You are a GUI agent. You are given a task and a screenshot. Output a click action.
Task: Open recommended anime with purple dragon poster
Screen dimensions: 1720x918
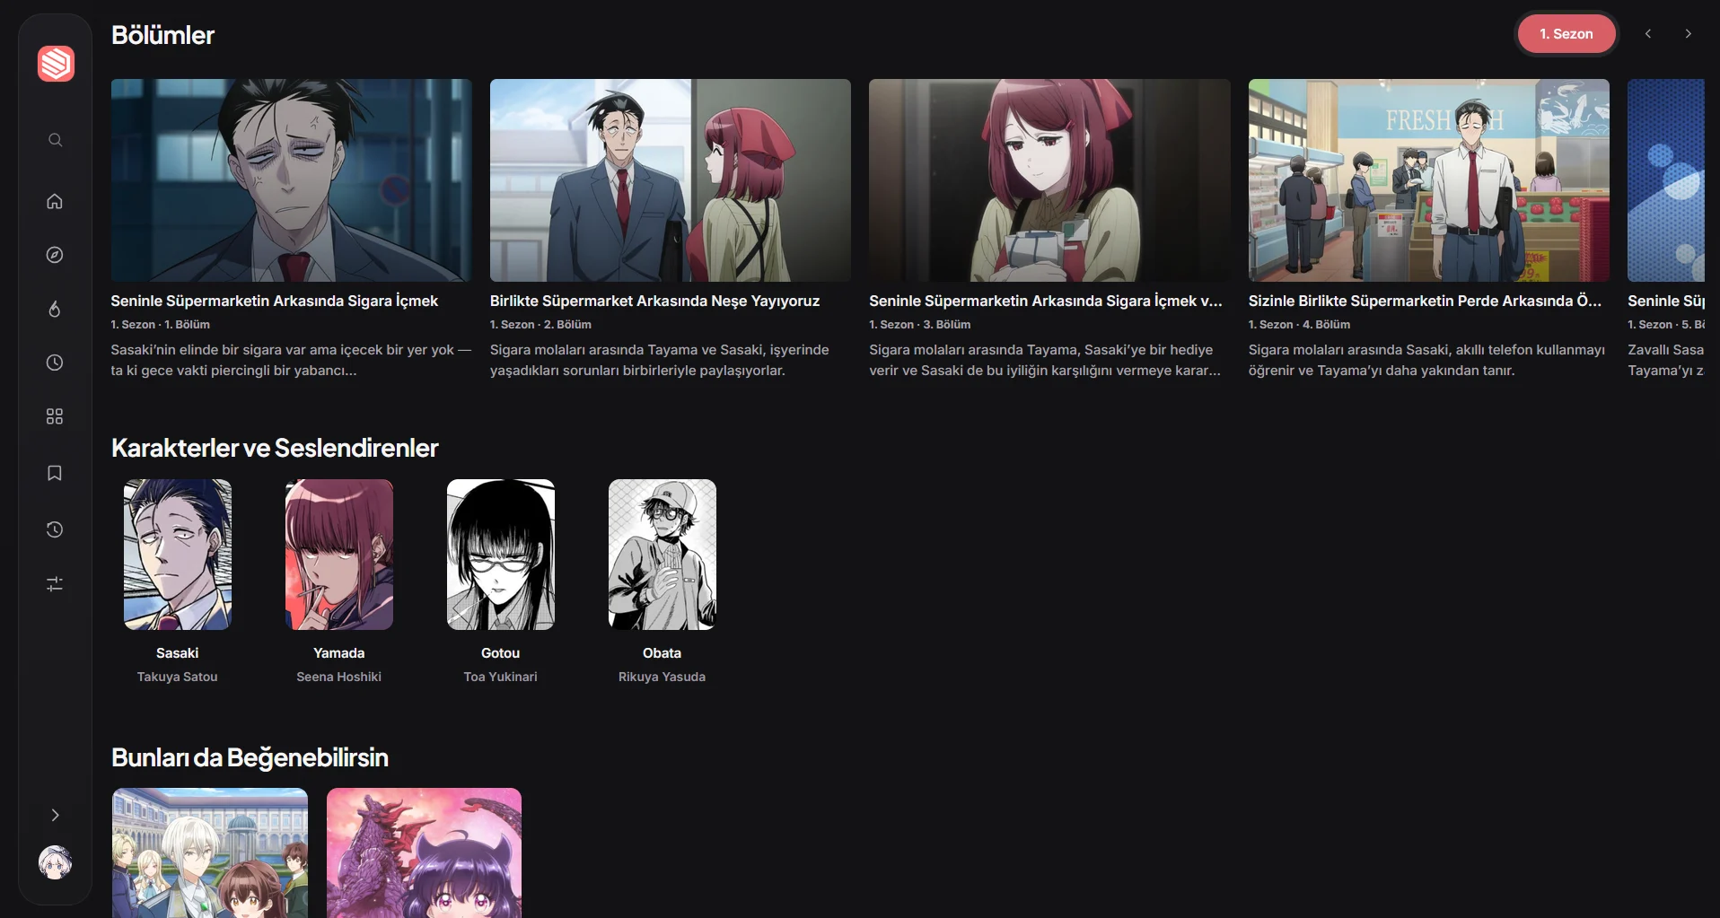(x=424, y=852)
